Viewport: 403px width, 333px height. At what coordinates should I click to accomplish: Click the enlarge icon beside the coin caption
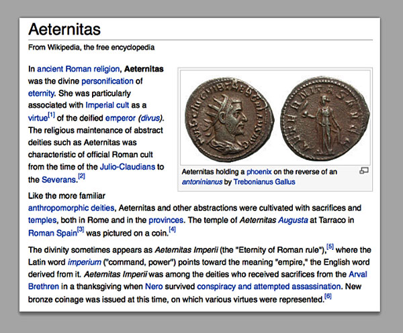(363, 171)
